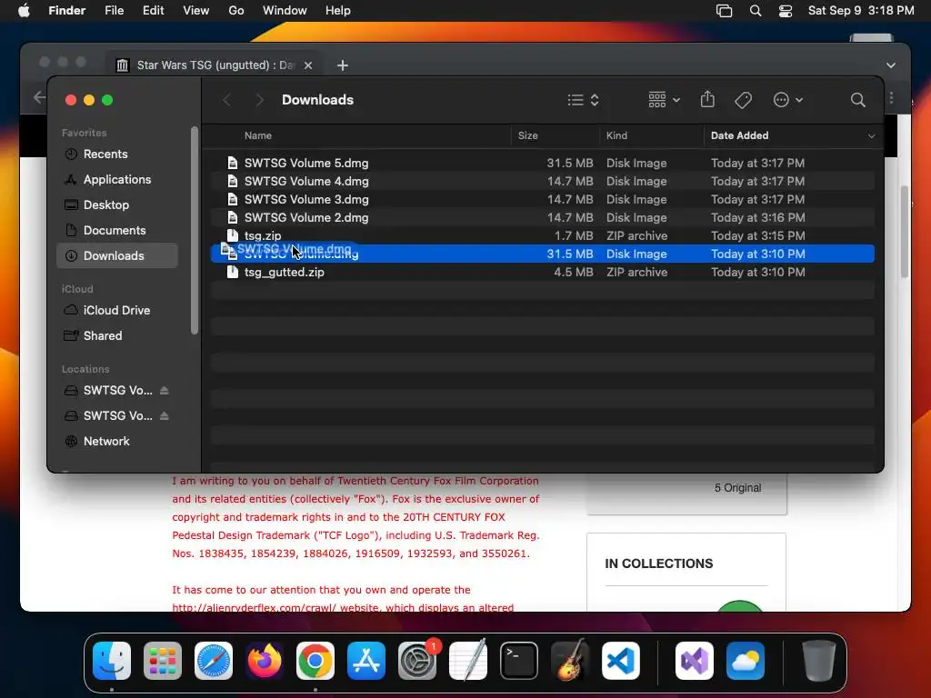Open the Window menu
Screen dimensions: 931x698
285,11
